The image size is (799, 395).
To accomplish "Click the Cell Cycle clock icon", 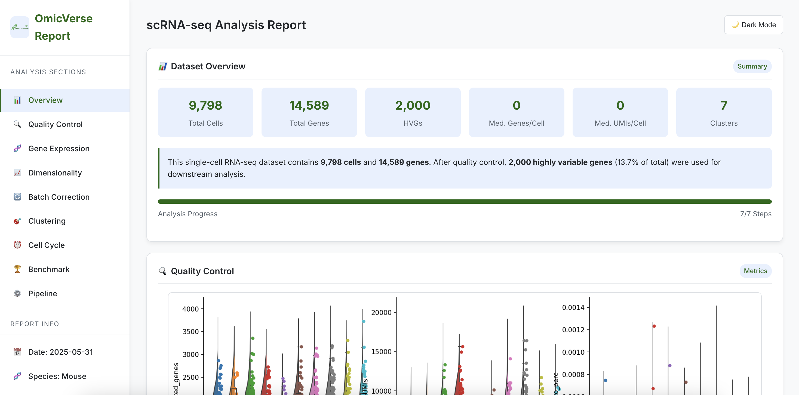I will coord(17,245).
